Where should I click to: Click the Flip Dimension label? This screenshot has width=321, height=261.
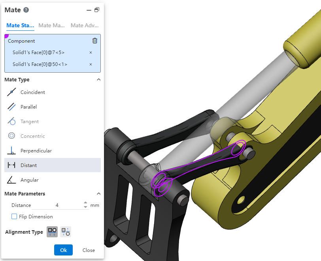36,217
